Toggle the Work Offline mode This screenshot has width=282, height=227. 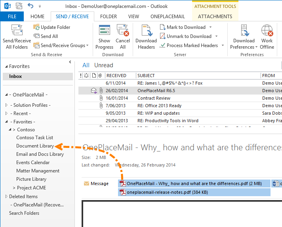point(267,31)
